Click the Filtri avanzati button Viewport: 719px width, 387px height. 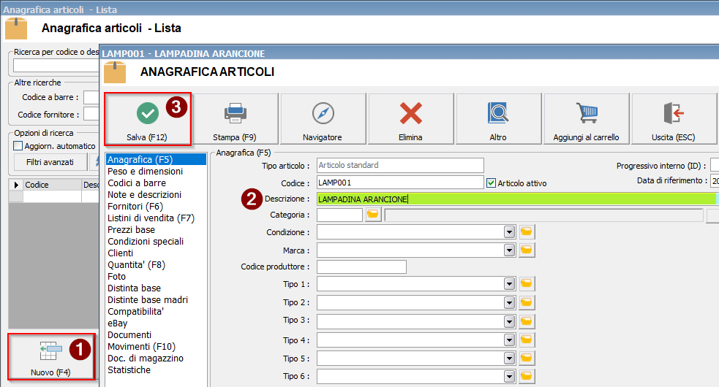50,162
